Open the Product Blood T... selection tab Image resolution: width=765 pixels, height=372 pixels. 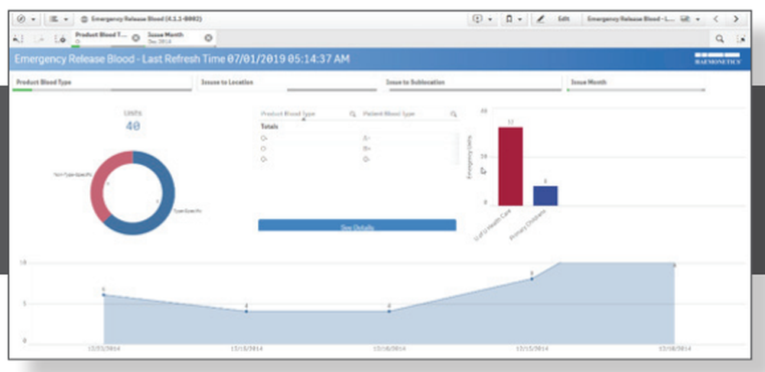pos(101,37)
